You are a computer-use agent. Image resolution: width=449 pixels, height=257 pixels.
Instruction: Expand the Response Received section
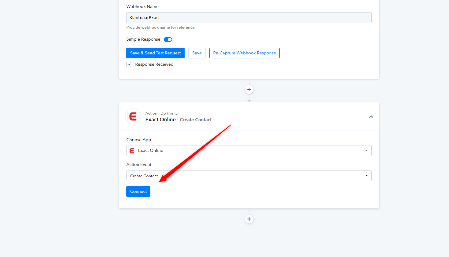[129, 64]
